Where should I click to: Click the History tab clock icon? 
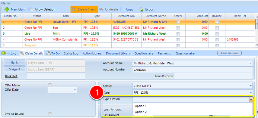(4, 53)
